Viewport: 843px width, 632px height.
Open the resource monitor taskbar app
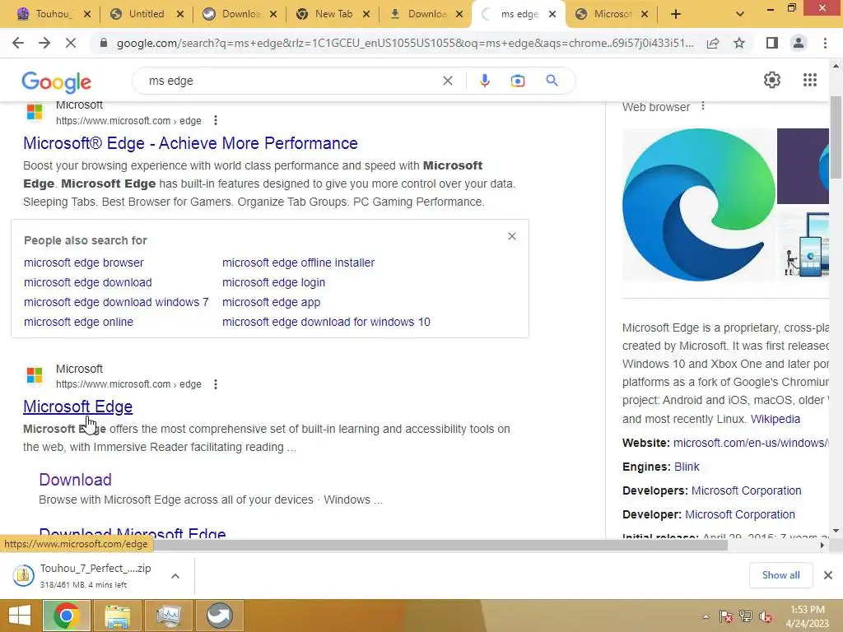point(168,616)
